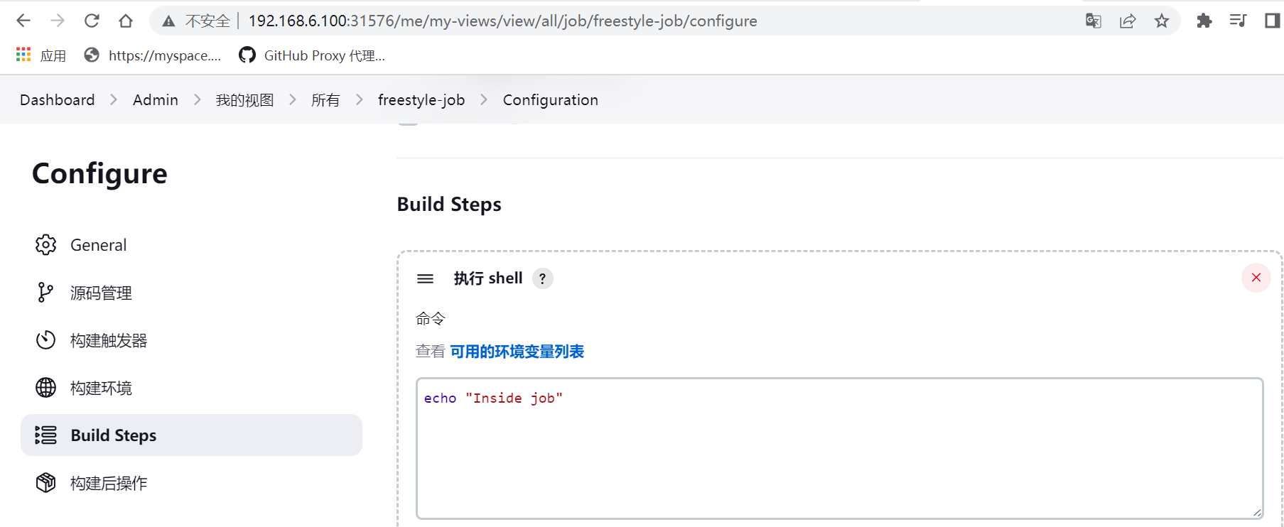Screen dimensions: 1284x527
Task: Click the address bar URL
Action: click(x=502, y=21)
